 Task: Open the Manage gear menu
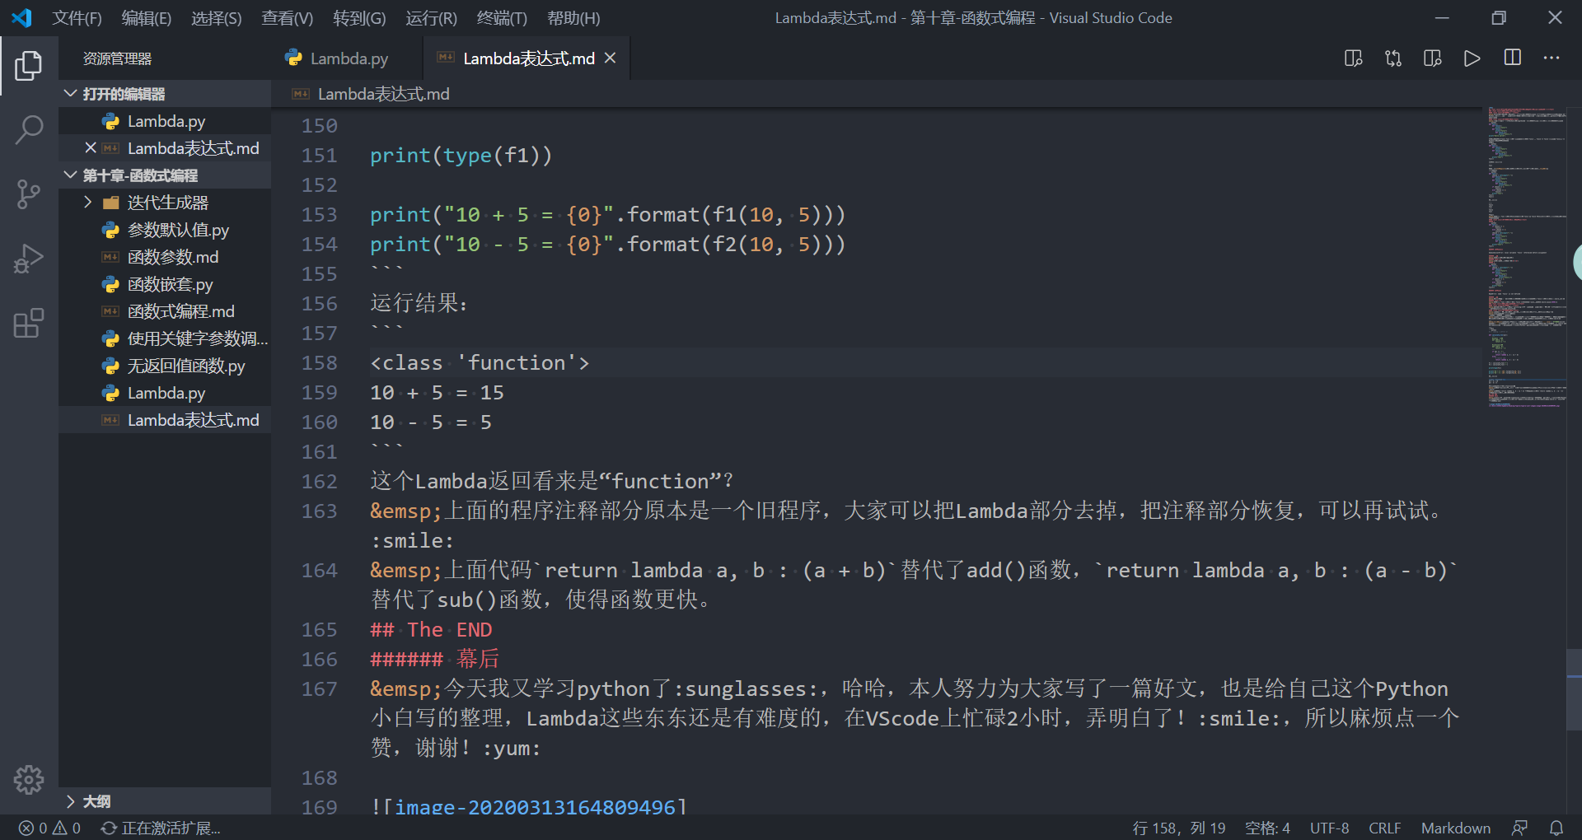pos(29,779)
